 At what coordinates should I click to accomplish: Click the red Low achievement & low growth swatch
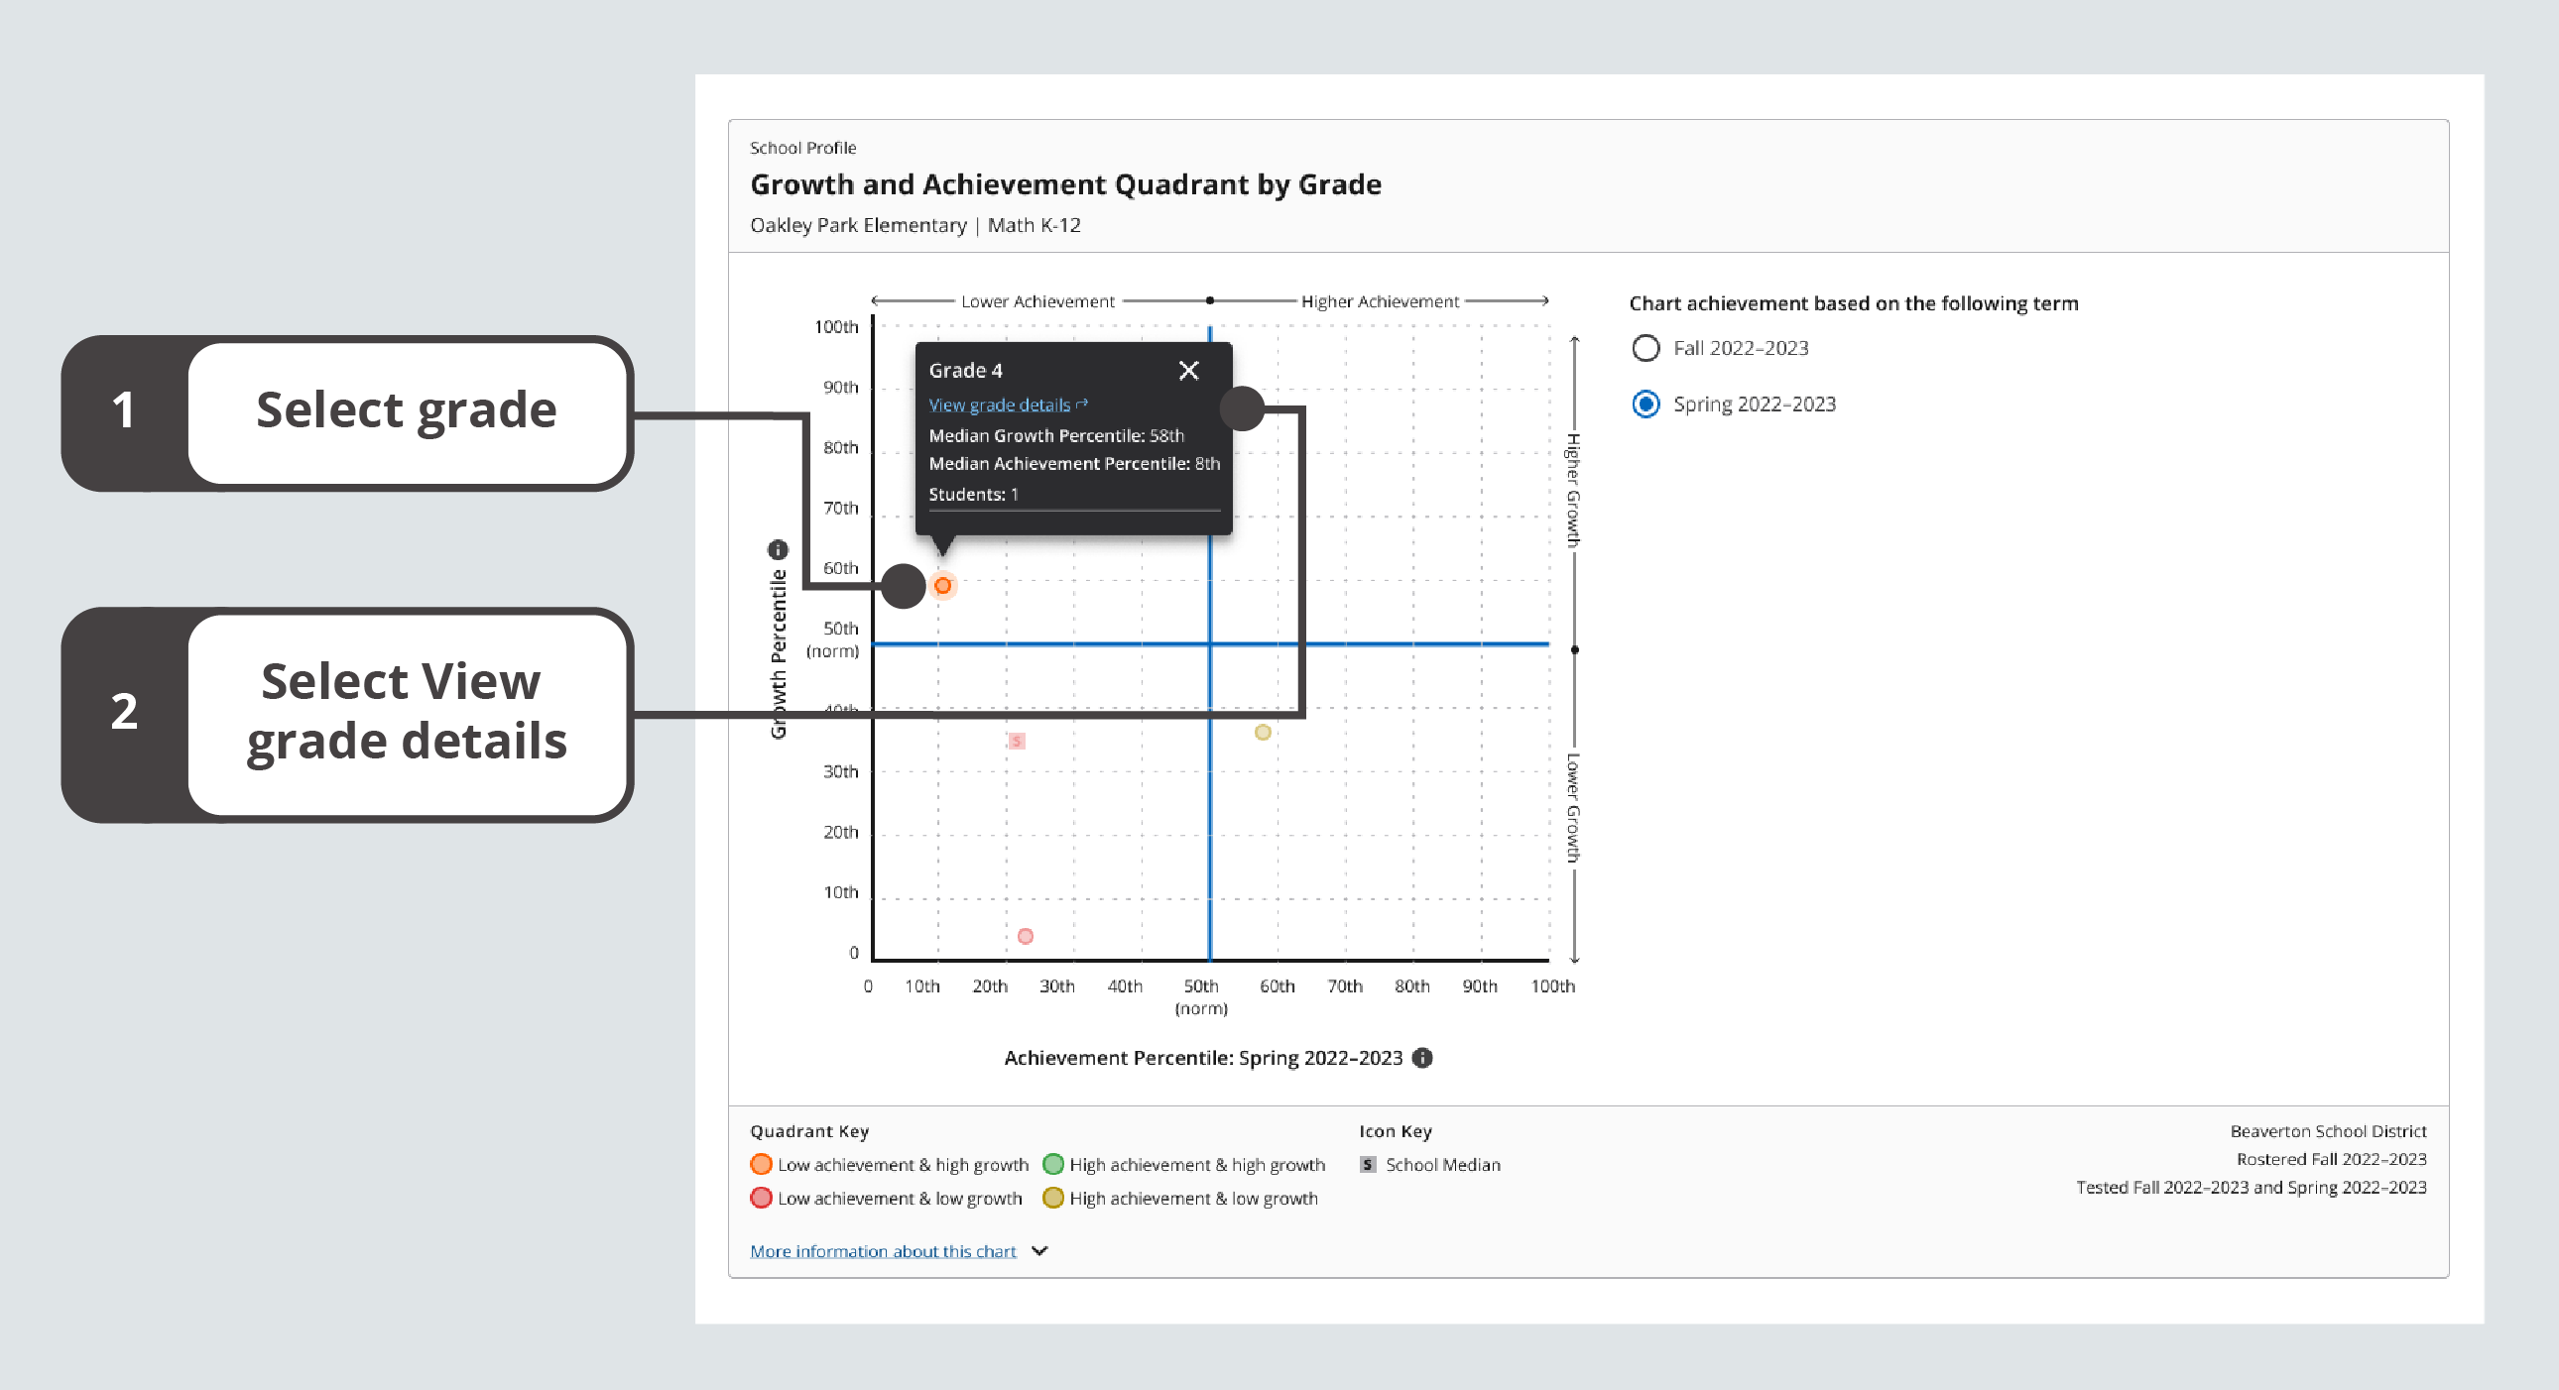[x=761, y=1199]
